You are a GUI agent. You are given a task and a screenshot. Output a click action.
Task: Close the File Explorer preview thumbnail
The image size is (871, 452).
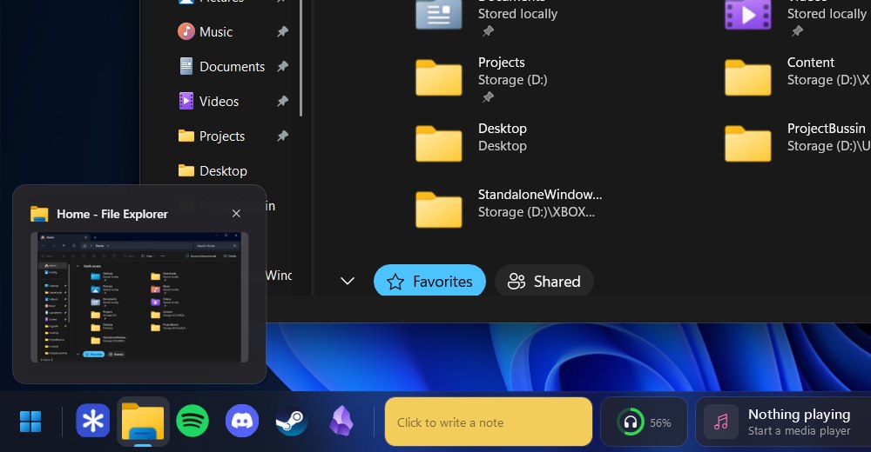click(x=236, y=214)
